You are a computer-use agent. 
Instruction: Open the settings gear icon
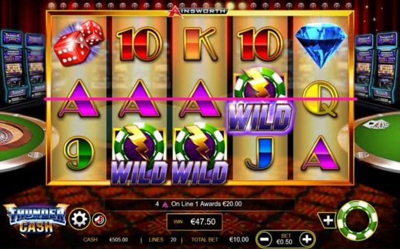[79, 219]
